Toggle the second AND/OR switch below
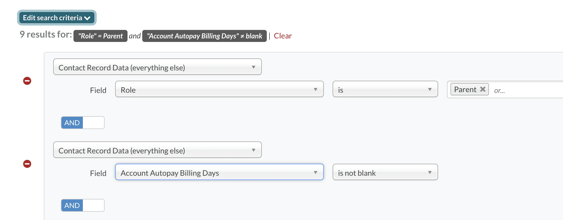The height and width of the screenshot is (220, 563). pos(83,205)
